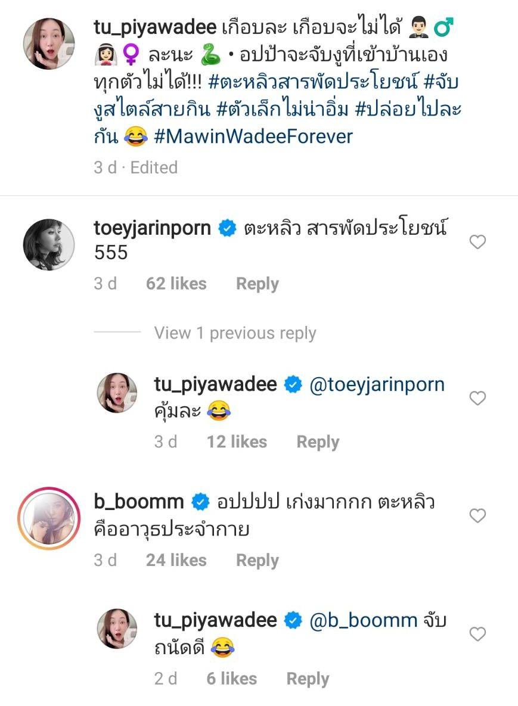This screenshot has width=518, height=706.
Task: View b_boomm's story ring avatar
Action: (49, 518)
